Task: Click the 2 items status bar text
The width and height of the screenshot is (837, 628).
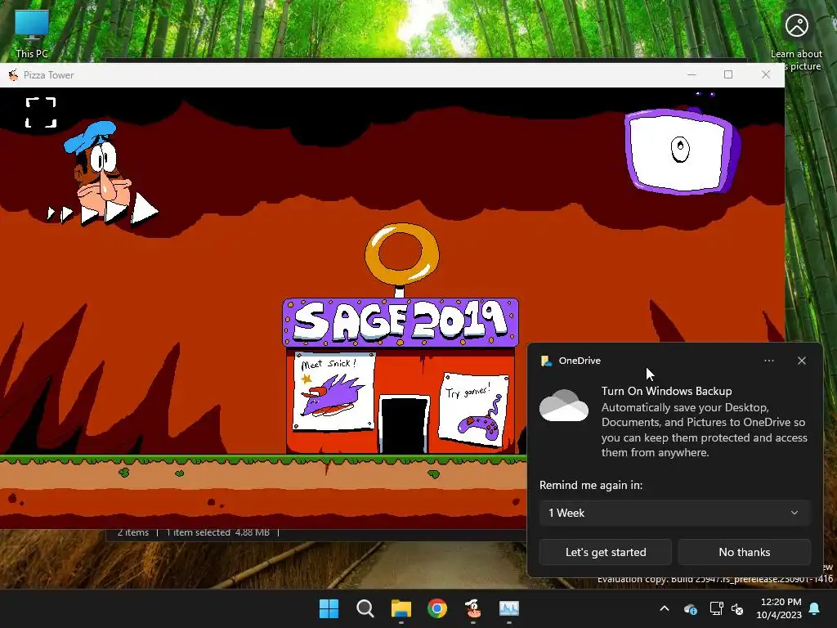Action: click(x=133, y=532)
